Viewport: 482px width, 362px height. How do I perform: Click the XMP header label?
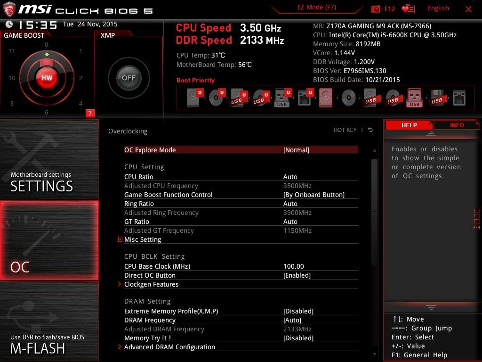pos(108,35)
